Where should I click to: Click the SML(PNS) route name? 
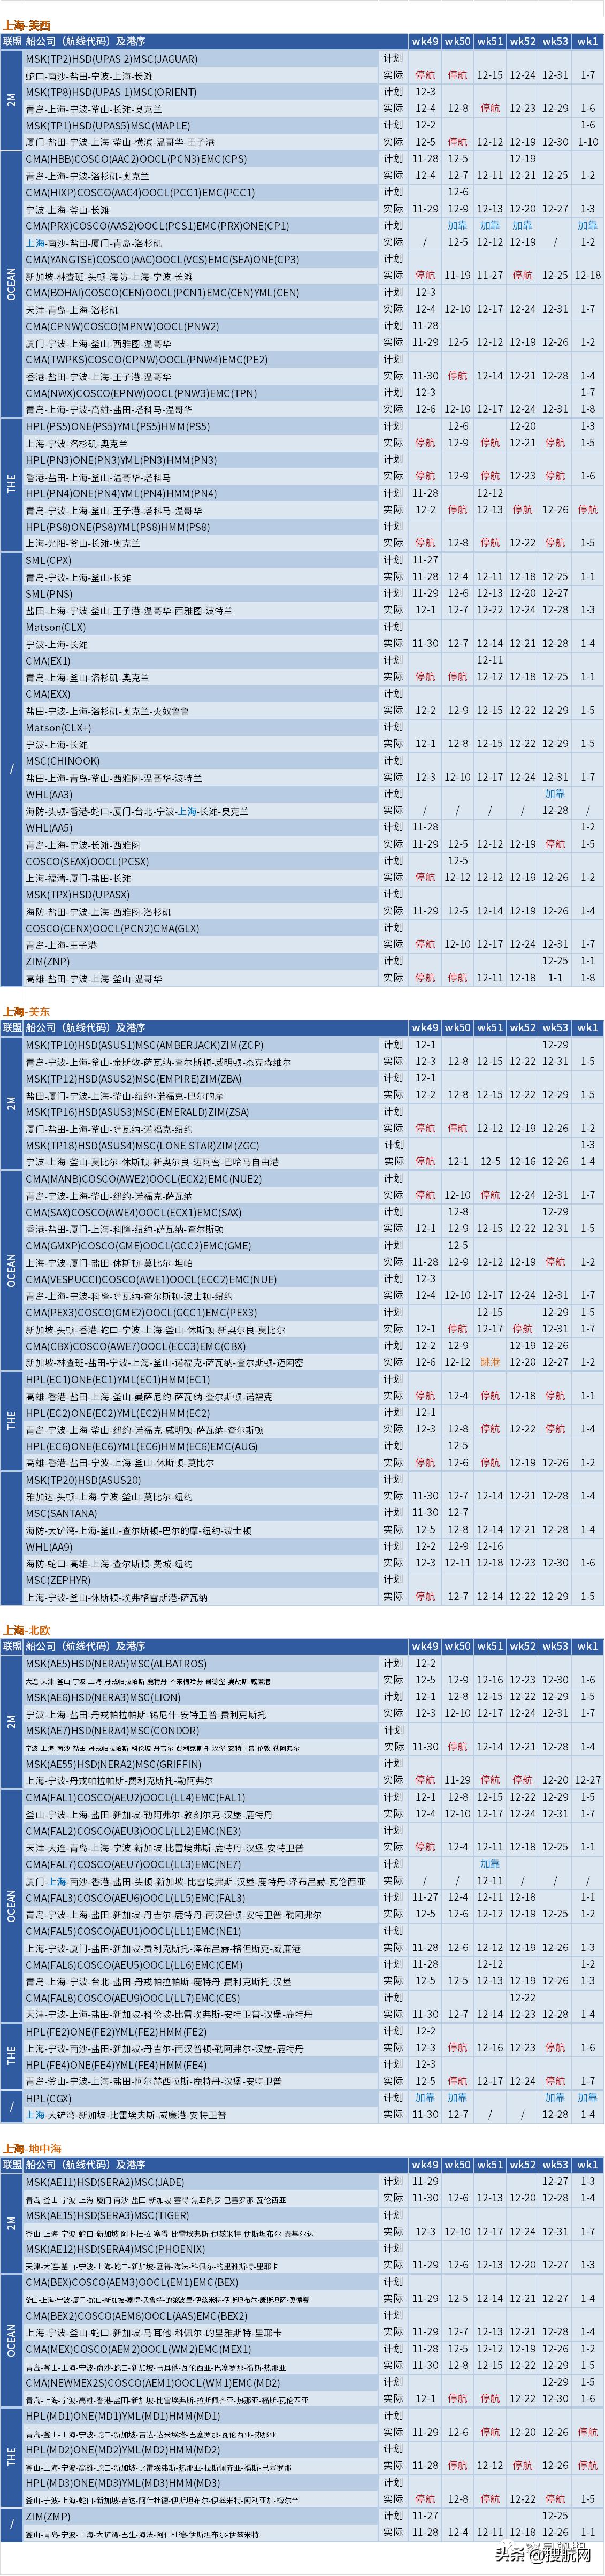tap(49, 594)
